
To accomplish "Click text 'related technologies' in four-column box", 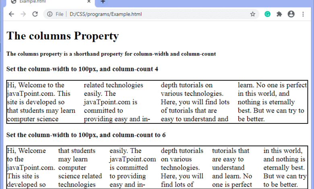I will (114, 85).
